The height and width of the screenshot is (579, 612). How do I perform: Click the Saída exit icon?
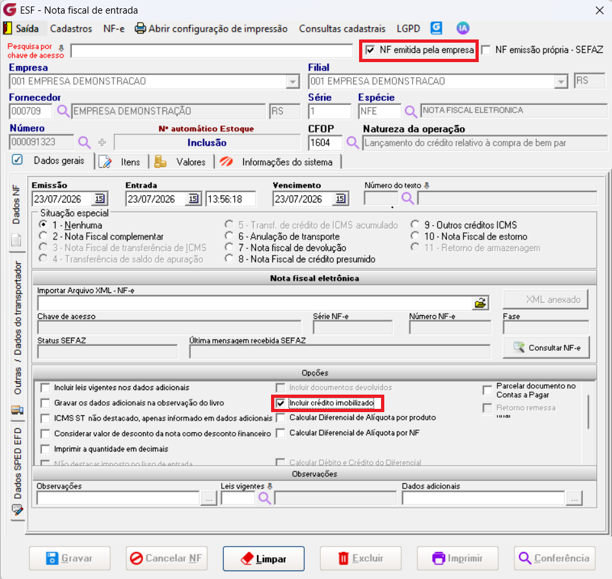[7, 28]
